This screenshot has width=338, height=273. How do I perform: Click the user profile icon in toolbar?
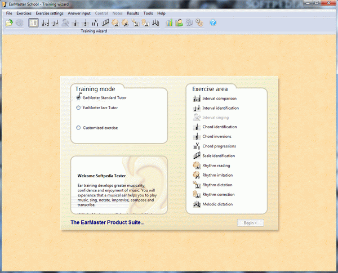(179, 23)
